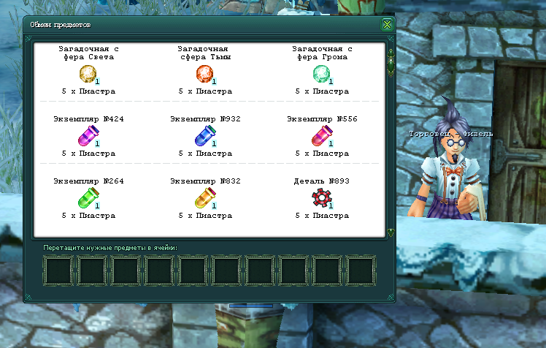Click red vial Экземпляр №556
The image size is (546, 348).
[x=323, y=136]
